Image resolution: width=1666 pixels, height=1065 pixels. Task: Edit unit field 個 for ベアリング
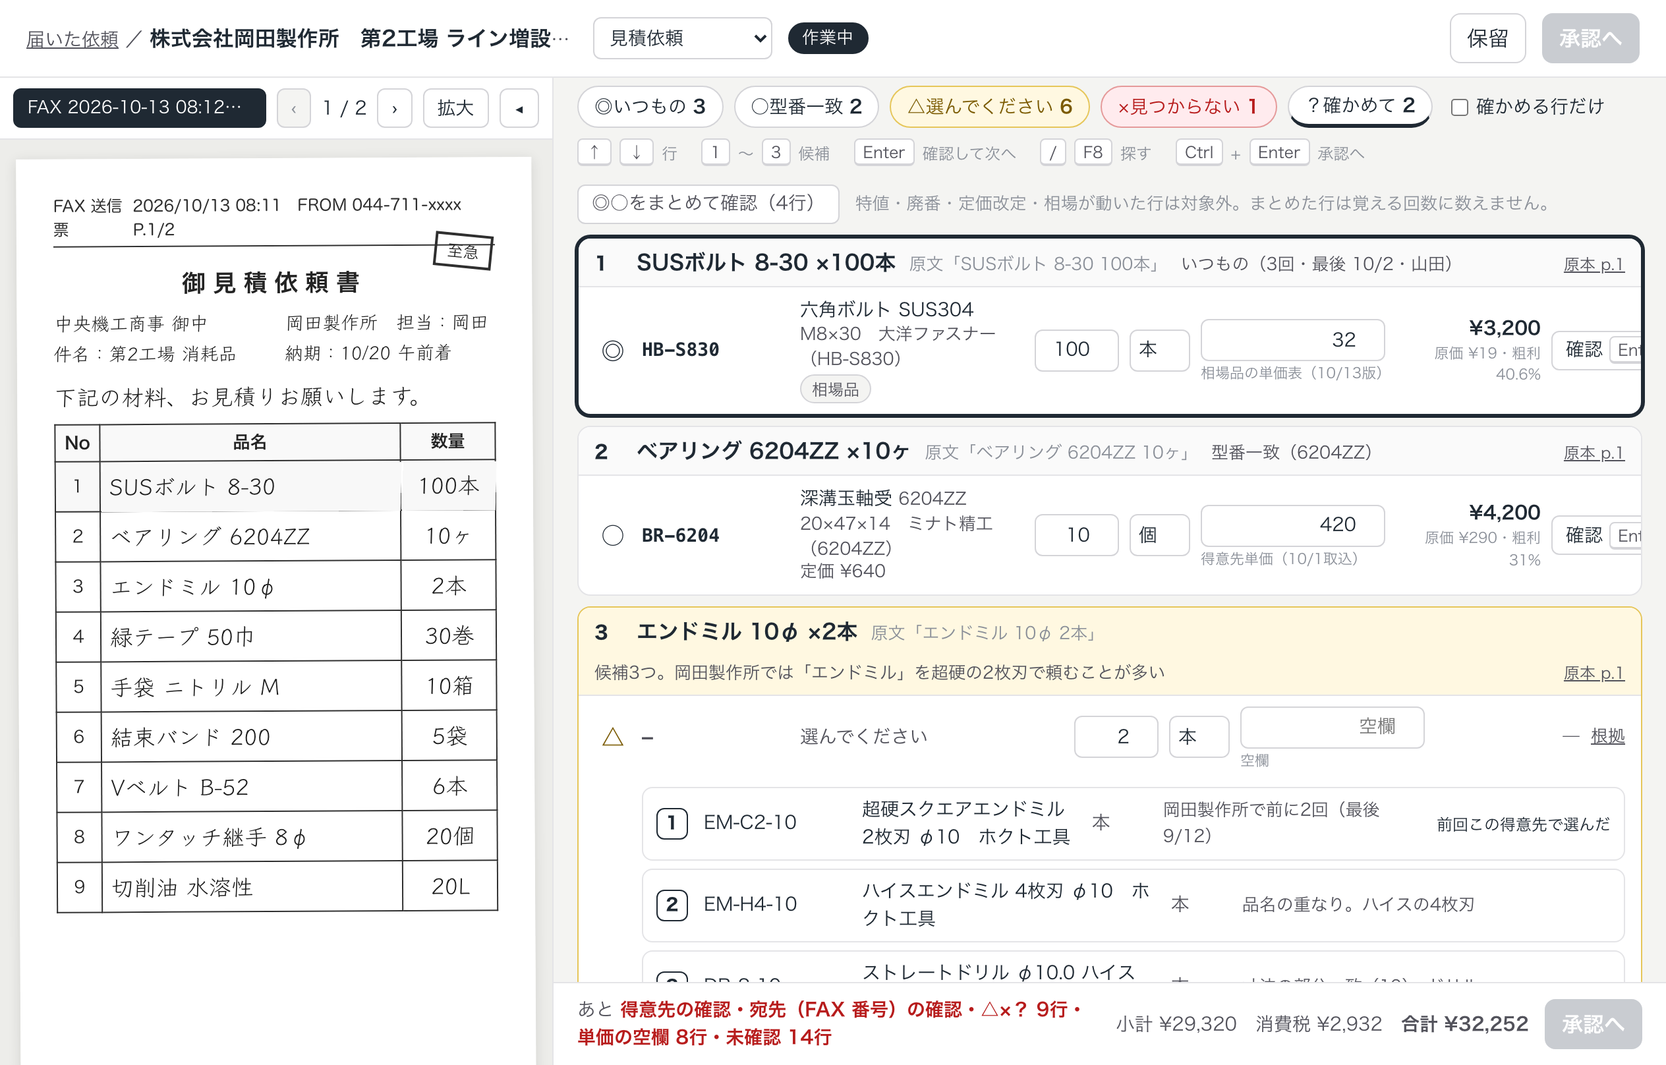[1159, 535]
